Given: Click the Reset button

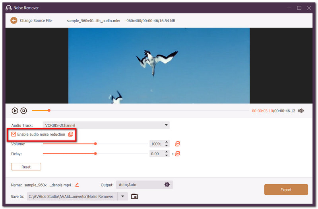Looking at the screenshot, I should pyautogui.click(x=26, y=167).
